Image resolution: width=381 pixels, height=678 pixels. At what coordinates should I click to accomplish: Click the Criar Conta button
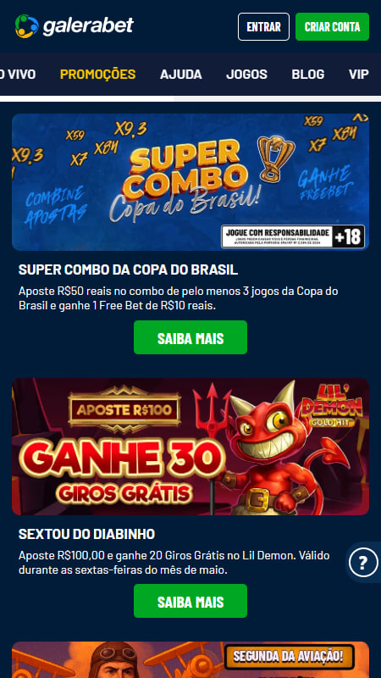(332, 27)
